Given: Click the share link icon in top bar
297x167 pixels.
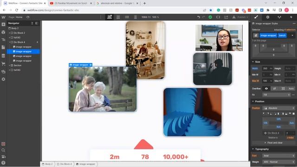Looking at the screenshot, I should point(226,17).
